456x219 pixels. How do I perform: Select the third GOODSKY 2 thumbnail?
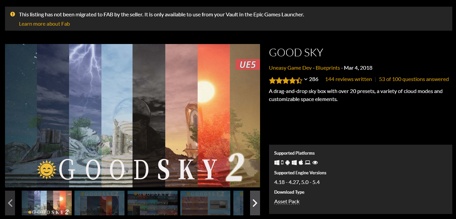[x=153, y=203]
